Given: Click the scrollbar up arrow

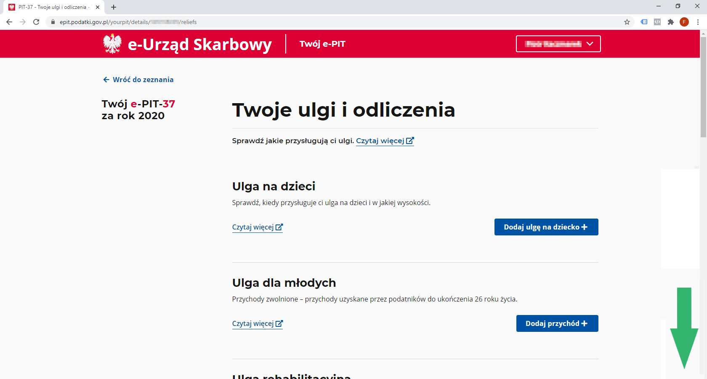Looking at the screenshot, I should tap(703, 33).
